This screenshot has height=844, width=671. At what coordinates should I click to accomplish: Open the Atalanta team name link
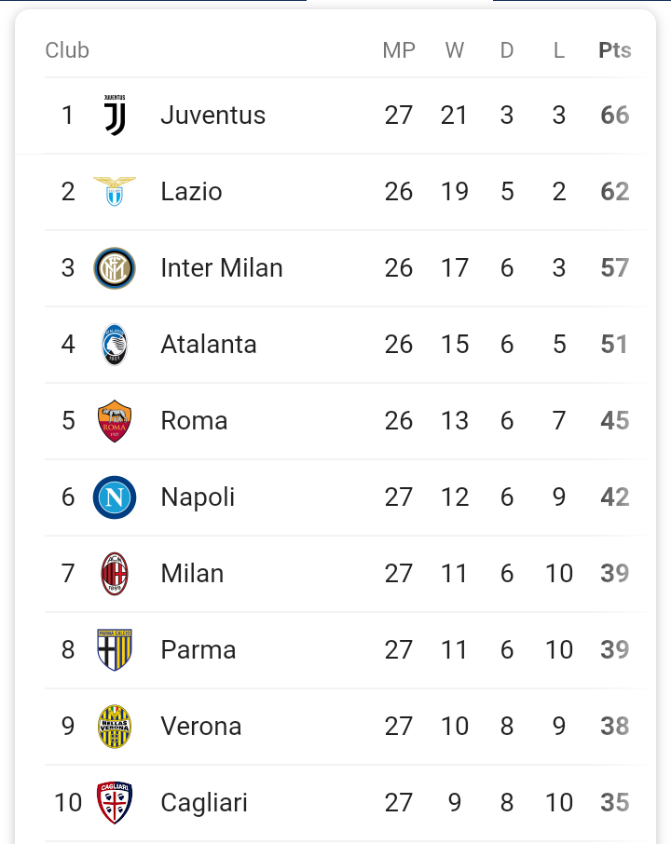pos(208,345)
